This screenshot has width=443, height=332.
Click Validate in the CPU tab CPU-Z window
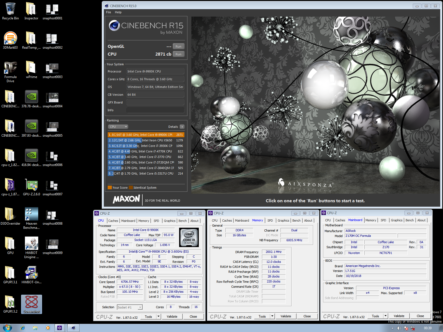click(172, 317)
